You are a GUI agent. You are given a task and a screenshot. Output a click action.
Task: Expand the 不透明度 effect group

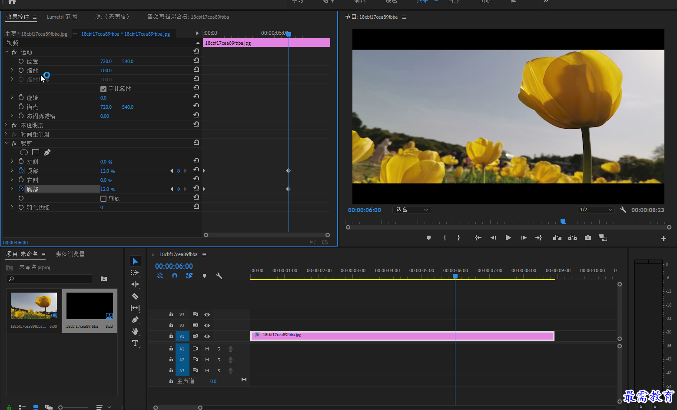point(7,125)
